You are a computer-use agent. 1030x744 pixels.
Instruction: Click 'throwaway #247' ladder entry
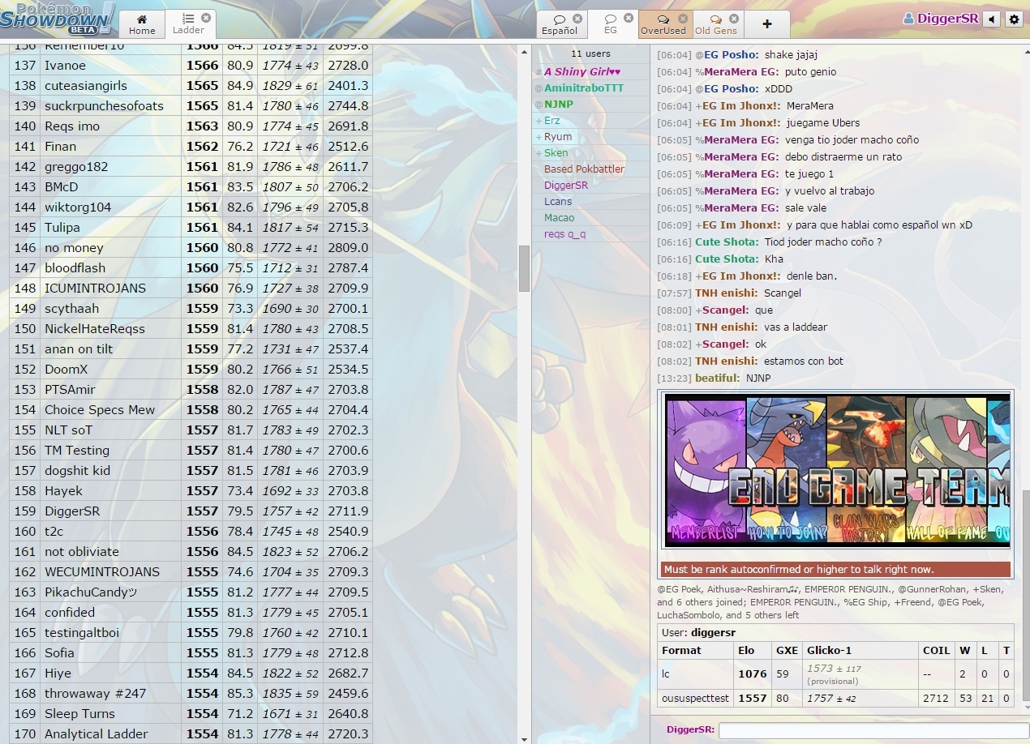[191, 693]
